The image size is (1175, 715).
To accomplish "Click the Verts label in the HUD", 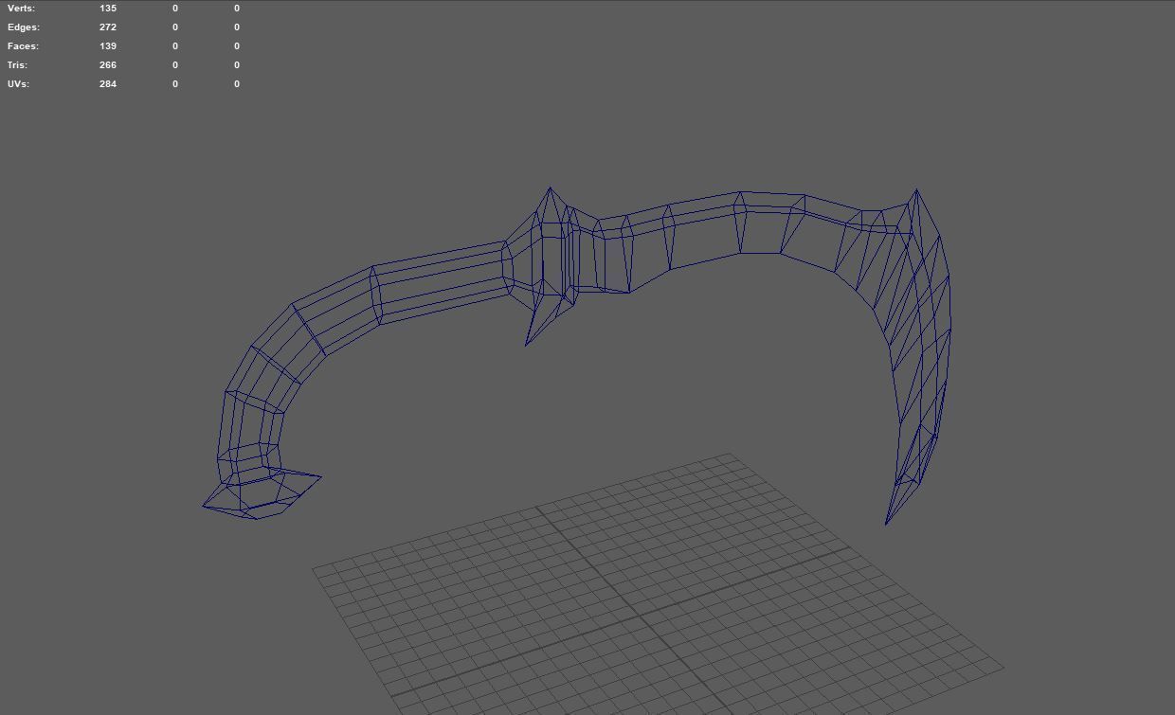I will pyautogui.click(x=23, y=8).
